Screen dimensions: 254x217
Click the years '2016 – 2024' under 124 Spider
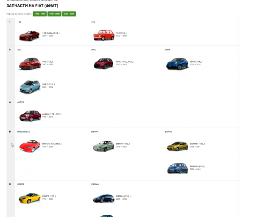(47, 36)
